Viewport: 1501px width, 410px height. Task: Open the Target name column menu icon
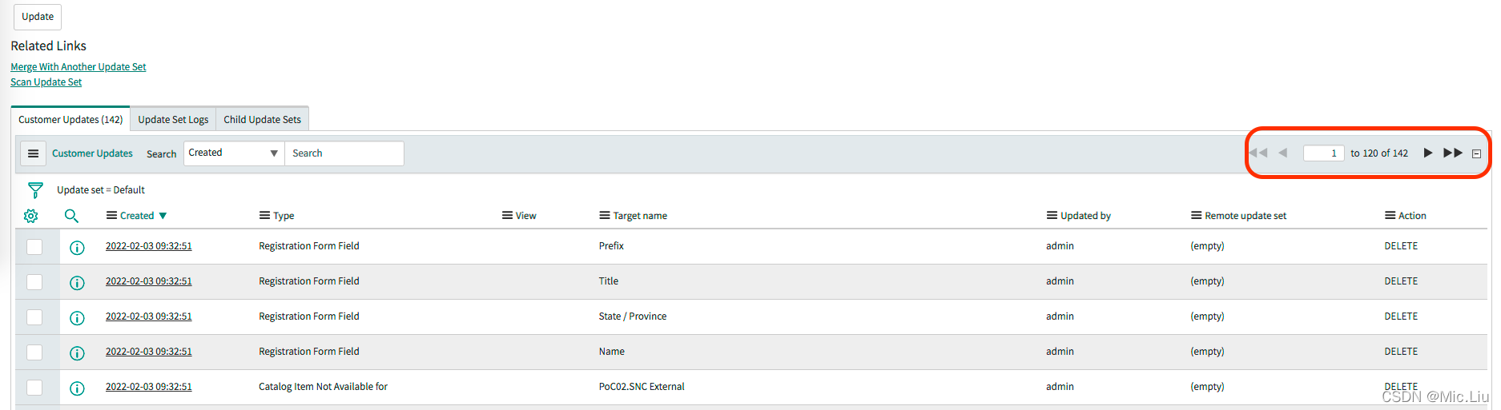tap(605, 216)
